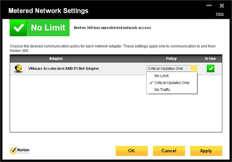Close the Metered Network Settings window
Screen dimensions: 232x162
coord(222,6)
